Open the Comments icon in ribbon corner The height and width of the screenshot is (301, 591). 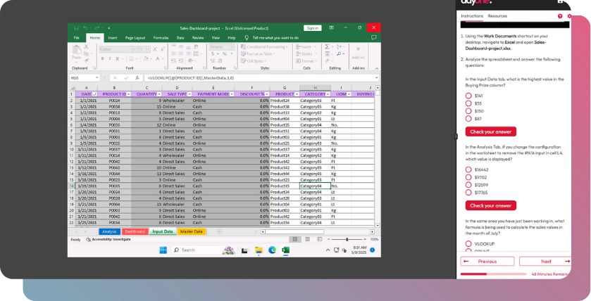coord(374,38)
